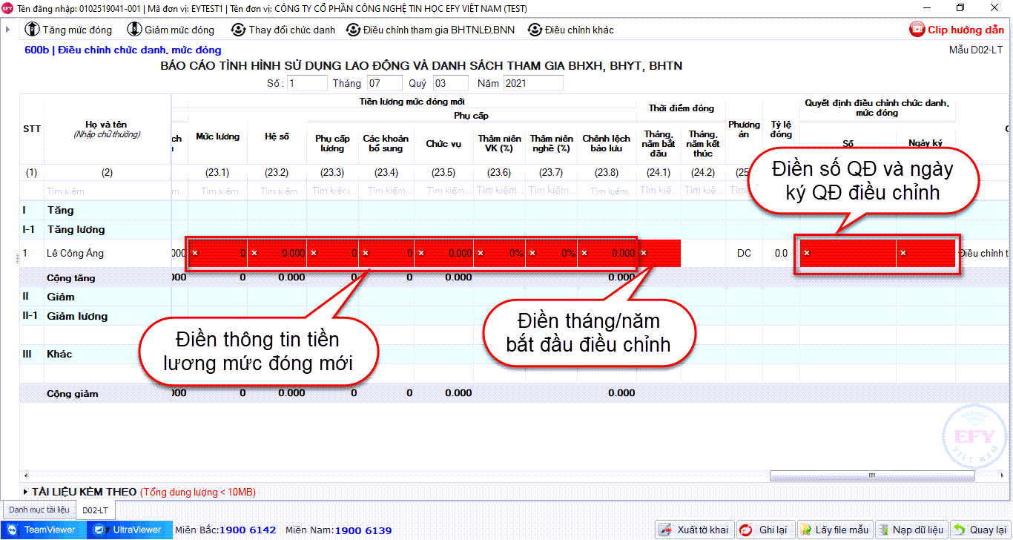The width and height of the screenshot is (1013, 540).
Task: Open Clip hướng dẫn video link
Action: point(957,30)
